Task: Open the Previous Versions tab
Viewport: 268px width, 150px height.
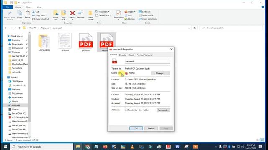Action: (x=144, y=55)
